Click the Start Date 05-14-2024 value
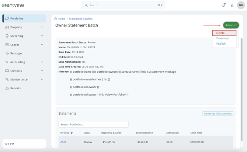Viewport: 247px width, 152px height. coord(78,52)
